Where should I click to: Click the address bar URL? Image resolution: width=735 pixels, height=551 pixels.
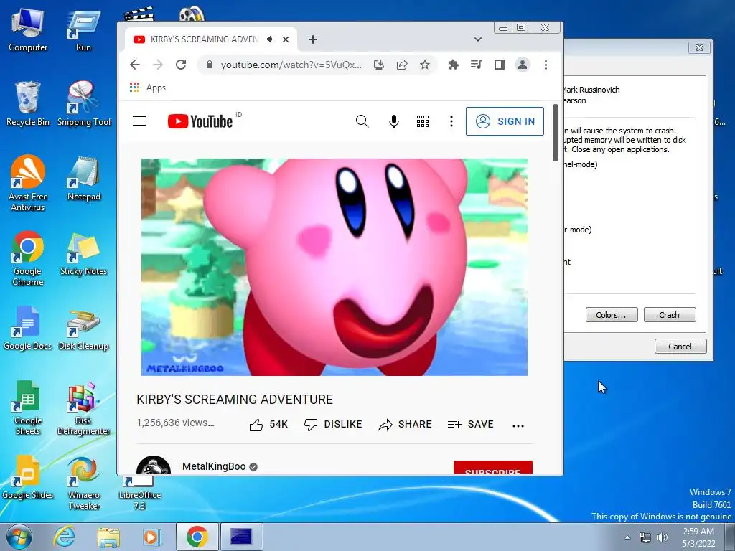[x=291, y=65]
